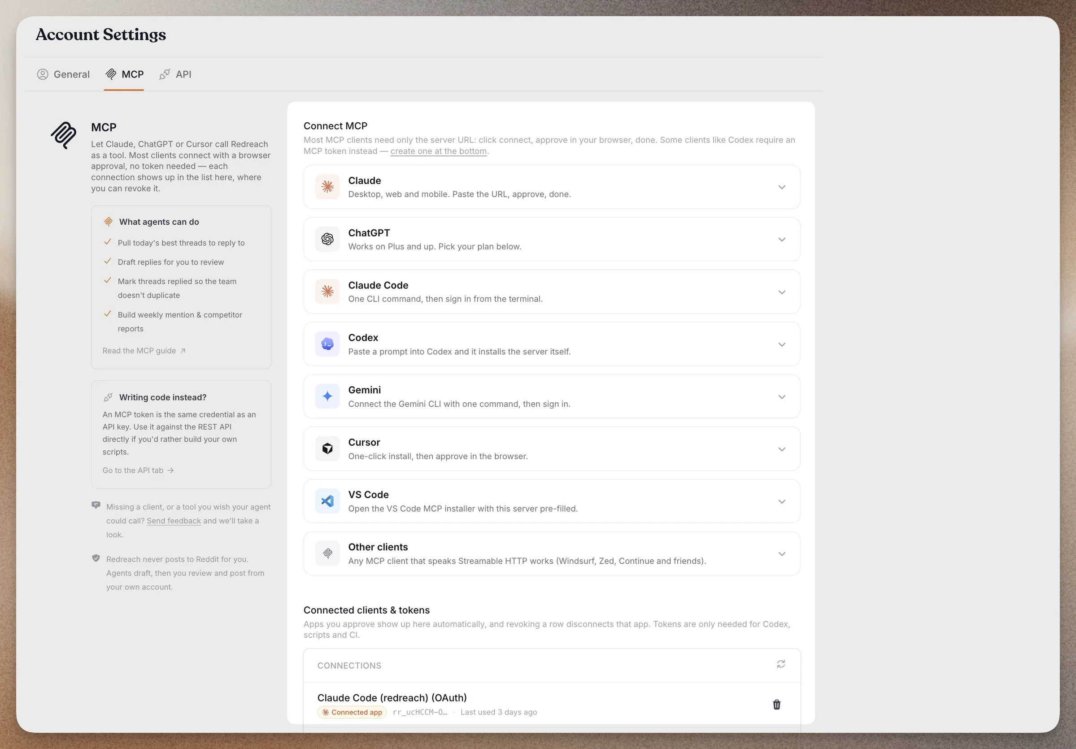This screenshot has width=1076, height=749.
Task: Refresh the Connections list
Action: 781,665
